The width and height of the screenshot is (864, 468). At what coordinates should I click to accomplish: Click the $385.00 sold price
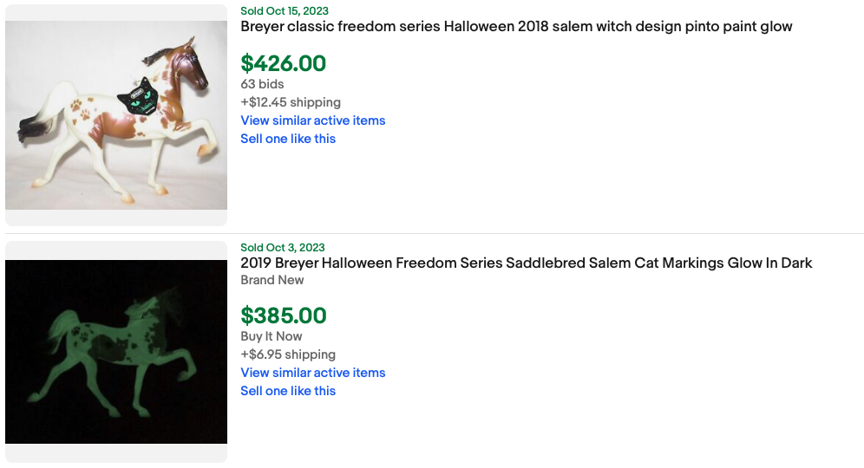click(283, 315)
